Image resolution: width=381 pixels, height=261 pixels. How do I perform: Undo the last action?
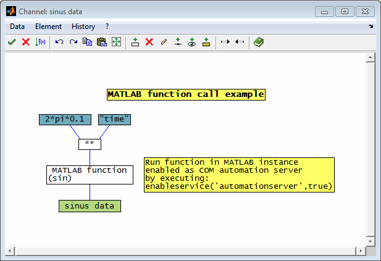pyautogui.click(x=59, y=42)
